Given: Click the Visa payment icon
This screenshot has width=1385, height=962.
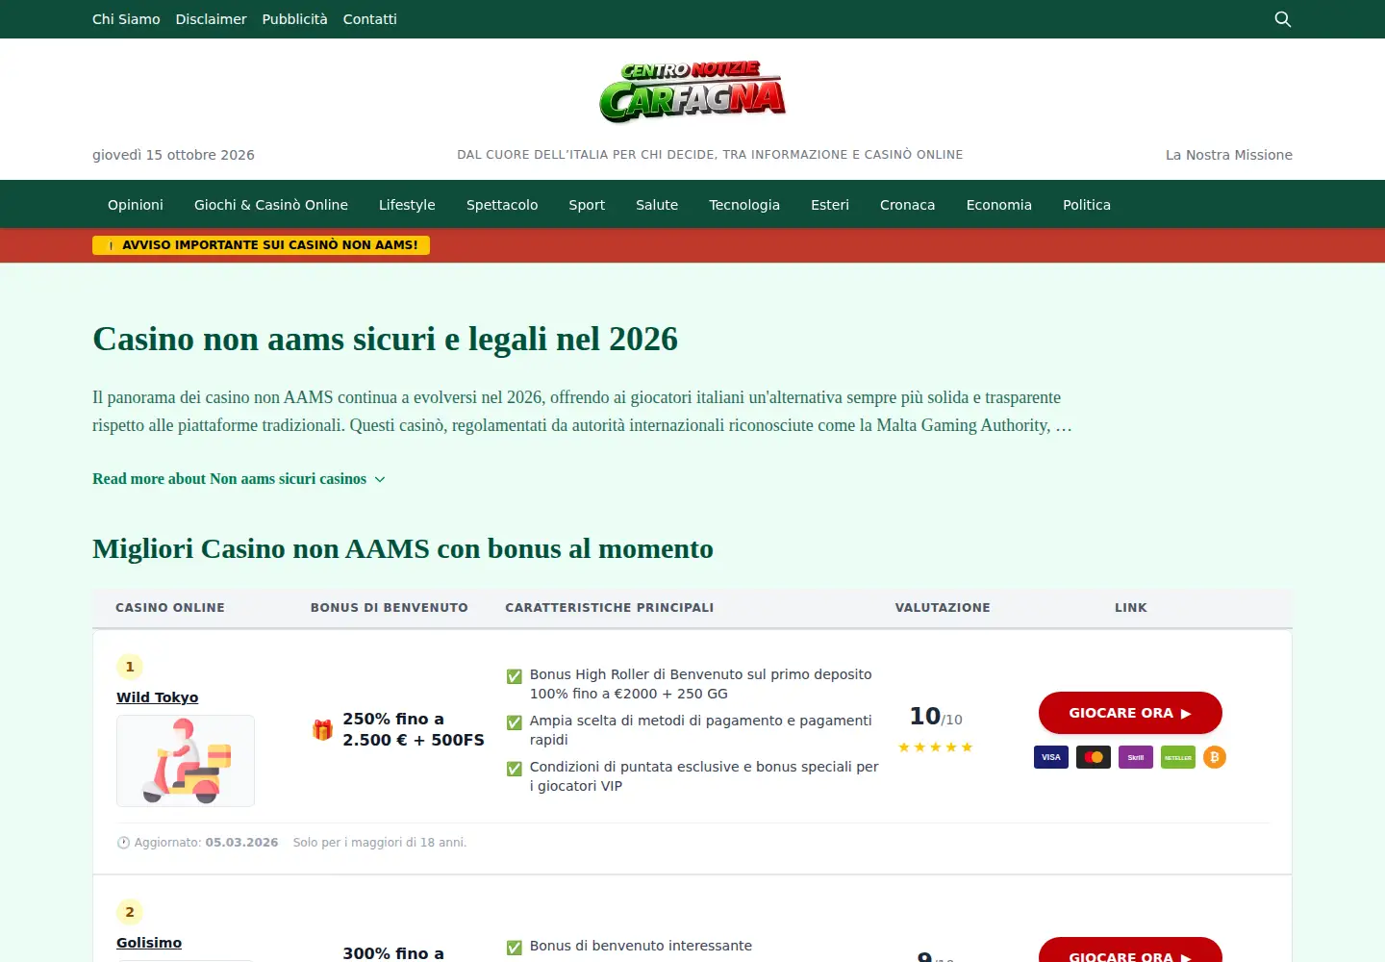Looking at the screenshot, I should point(1051,757).
